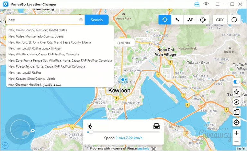Select the jump teleport mode icon
247x151 pixels.
pyautogui.click(x=203, y=20)
